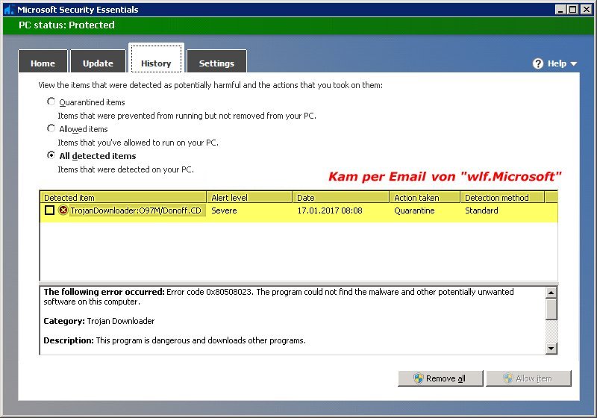
Task: Click the red threat icon beside TrojanDownloader
Action: pos(63,210)
